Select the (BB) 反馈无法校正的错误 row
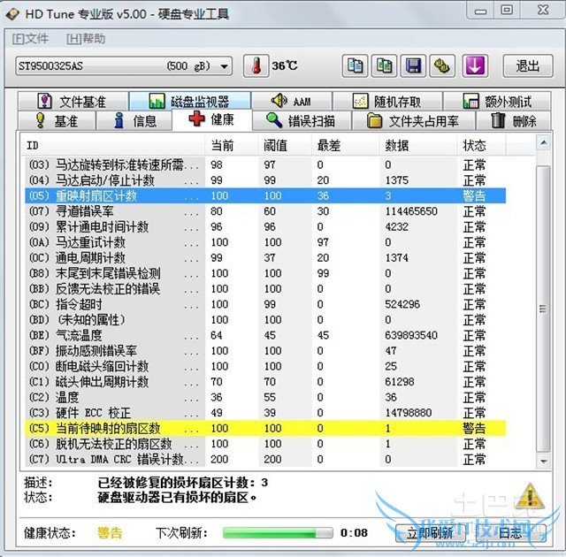The height and width of the screenshot is (557, 566). (265, 289)
